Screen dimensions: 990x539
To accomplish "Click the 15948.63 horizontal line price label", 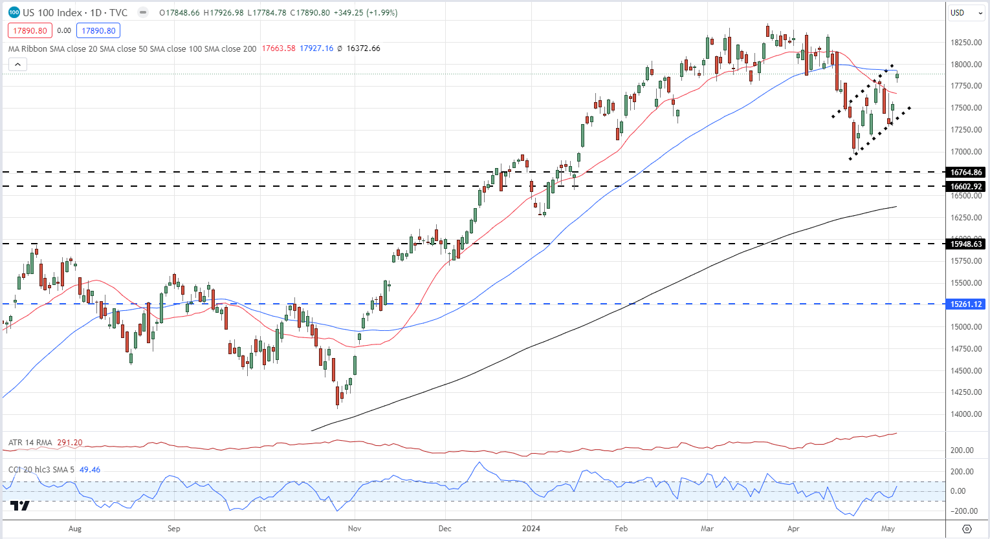I will (x=966, y=244).
